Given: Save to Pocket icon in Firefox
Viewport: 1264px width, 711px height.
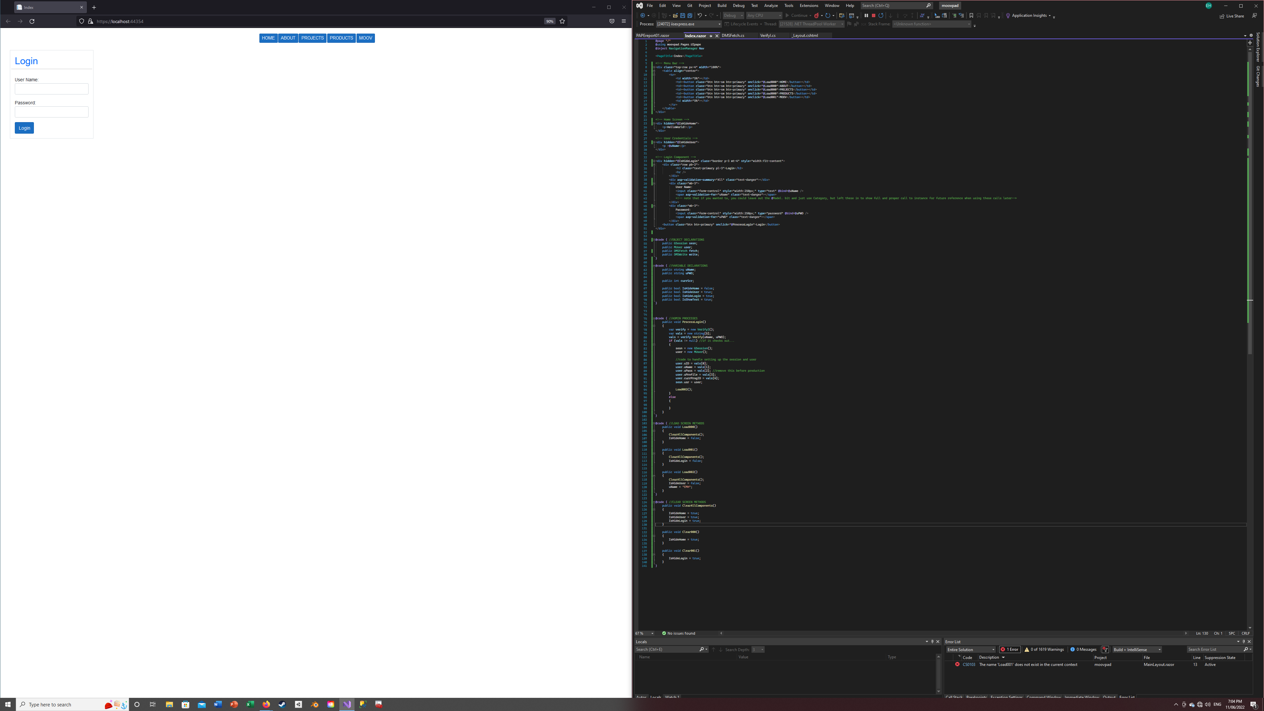Looking at the screenshot, I should coord(612,21).
